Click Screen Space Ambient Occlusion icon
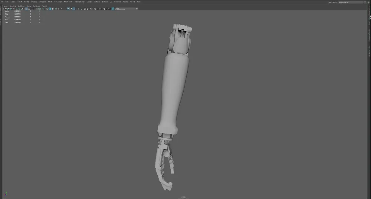Screen dimensions: 371x199 click(68, 9)
